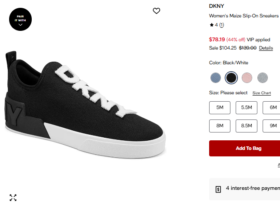Screen dimensions: 280x202
Task: Select the black color swatch
Action: click(x=231, y=78)
